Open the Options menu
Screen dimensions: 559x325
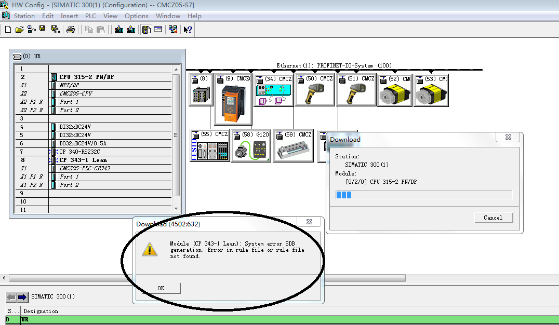(x=136, y=16)
